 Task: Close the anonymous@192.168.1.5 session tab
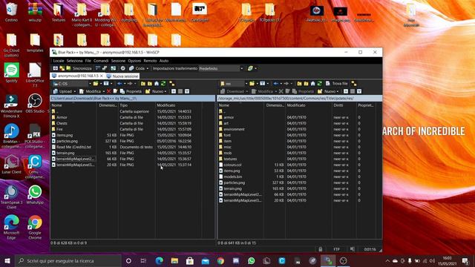pos(102,76)
